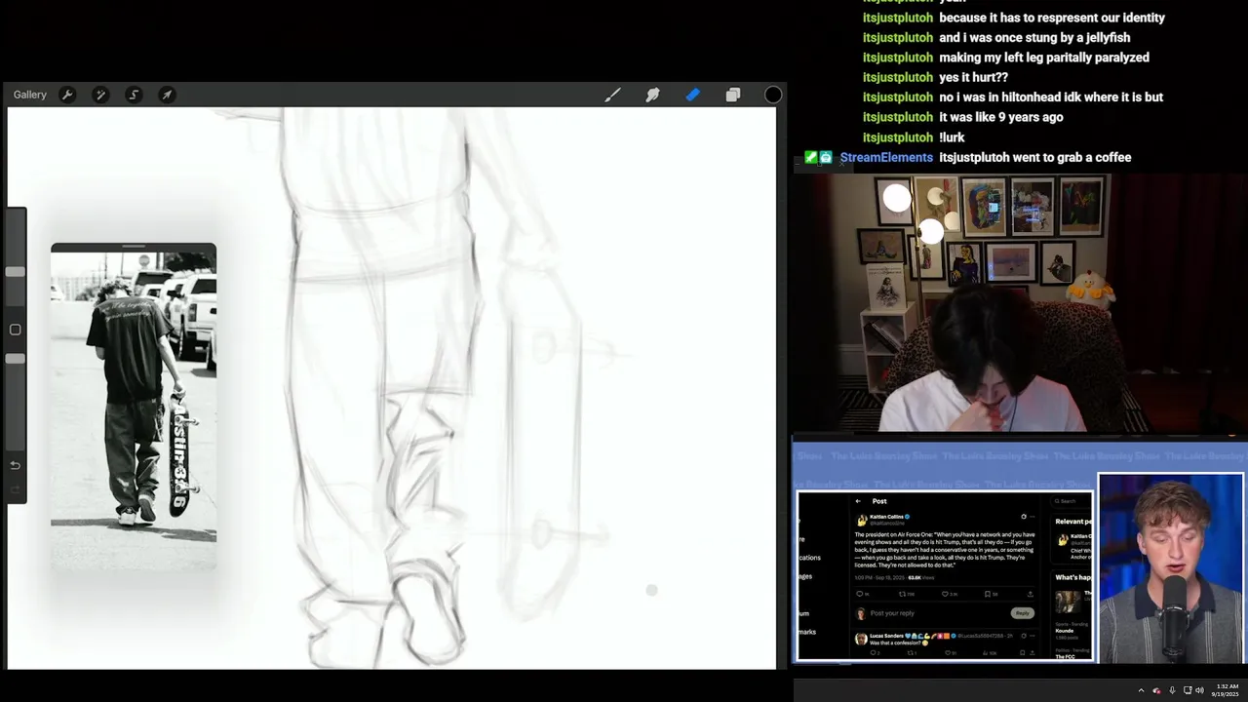Click StreamElements moderator badge icon
1248x702 pixels.
(810, 157)
